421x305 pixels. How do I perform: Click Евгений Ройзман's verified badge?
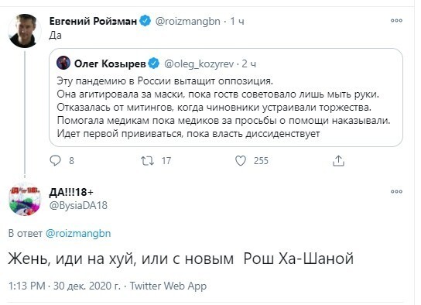point(145,21)
